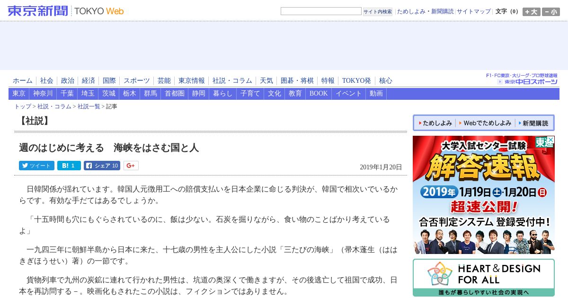Click トップ in the breadcrumb
This screenshot has height=298, width=568.
(x=23, y=106)
